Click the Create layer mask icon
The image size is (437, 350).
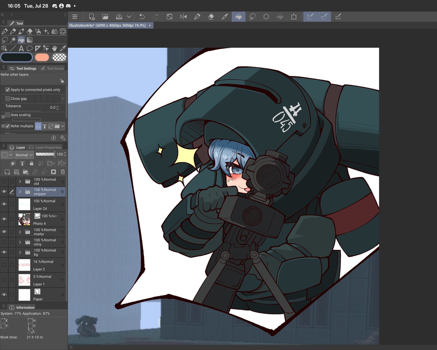click(x=53, y=172)
